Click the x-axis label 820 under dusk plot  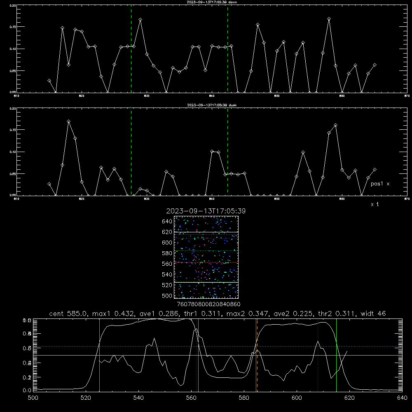point(82,199)
